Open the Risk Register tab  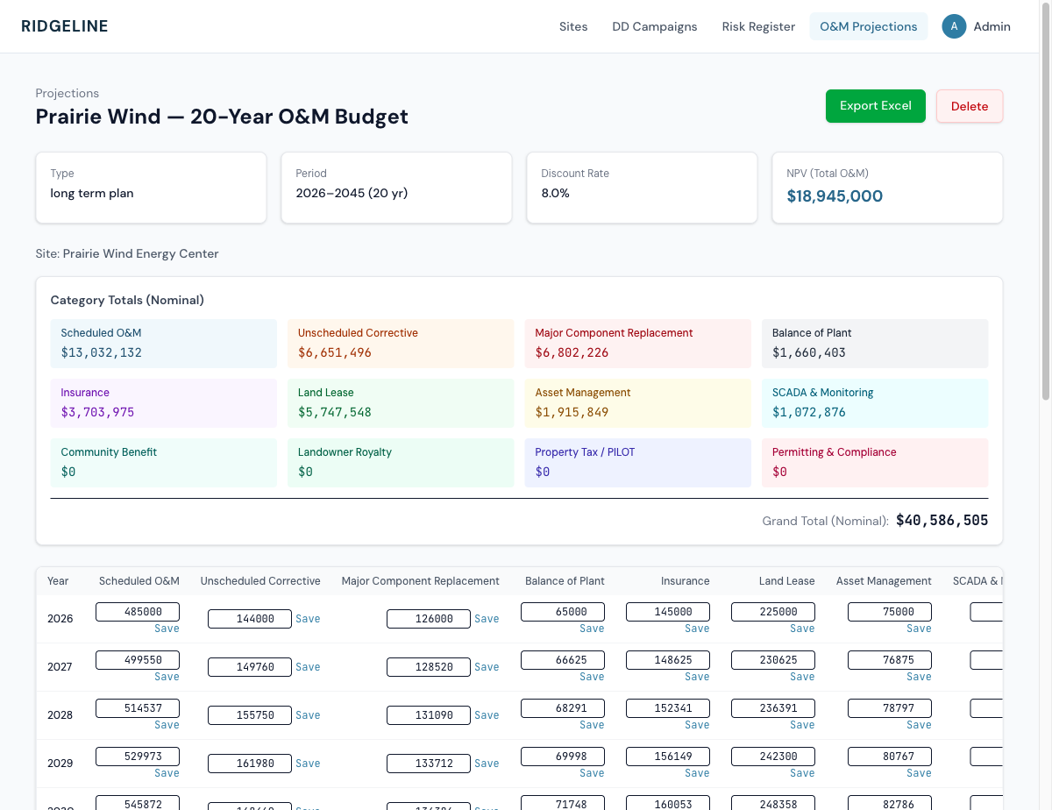[758, 26]
